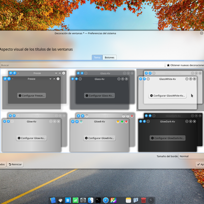204x204 pixels.
Task: Click the minimize circle on the front GlowDark-Kv preview
Action: [187, 121]
